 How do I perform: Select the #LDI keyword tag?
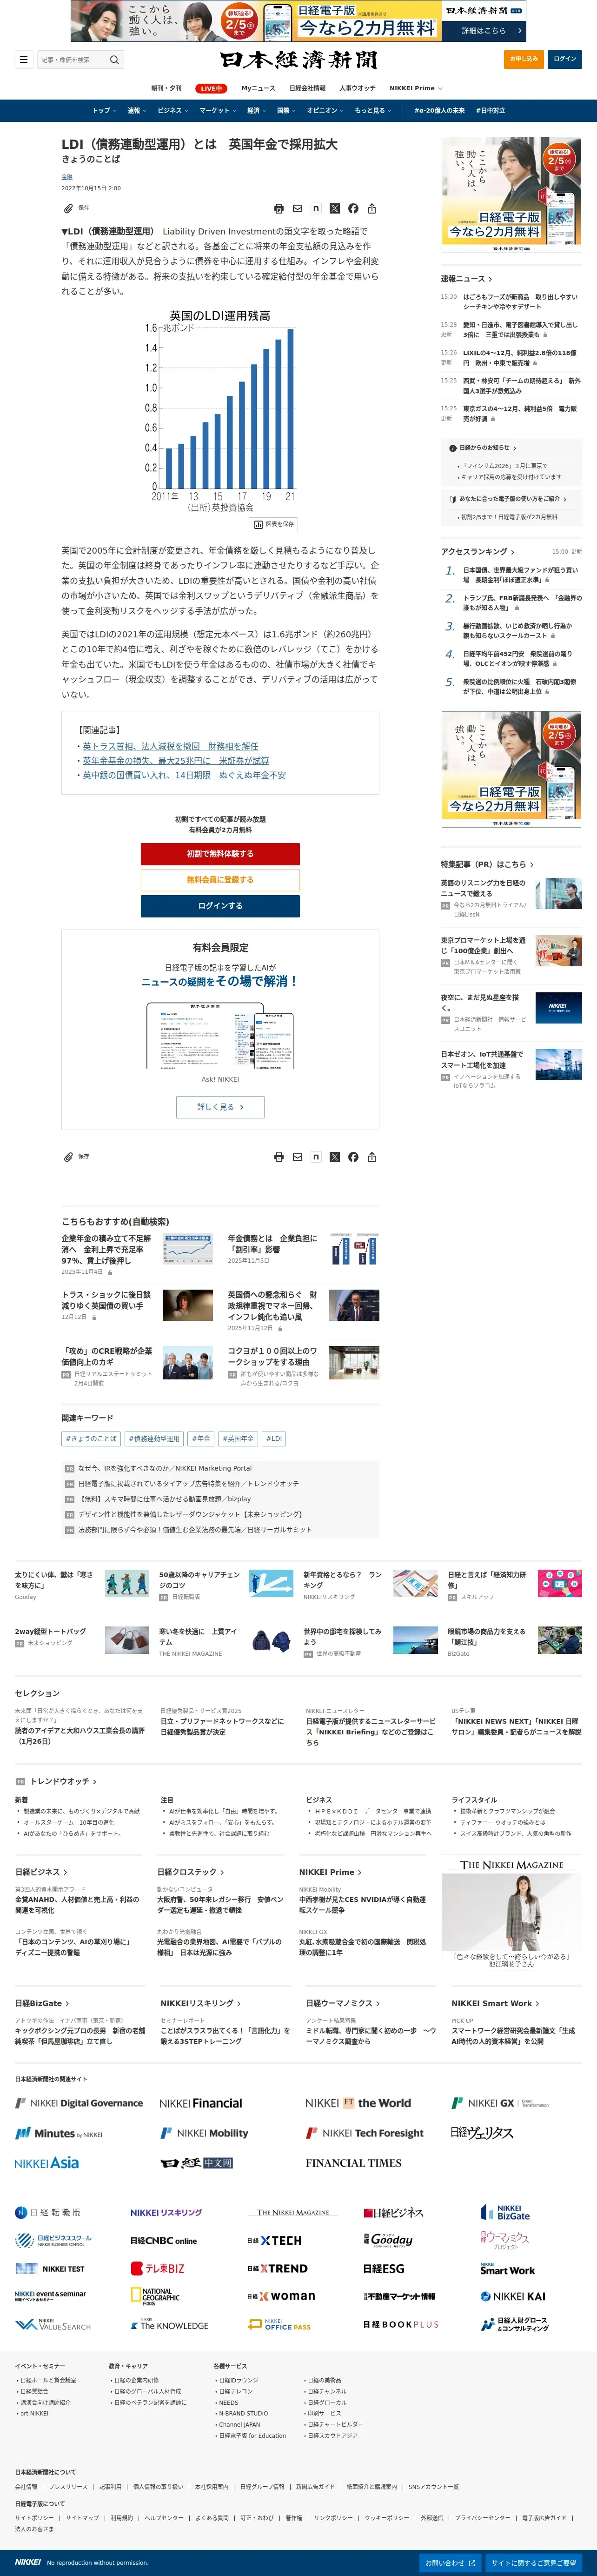coord(274,1438)
